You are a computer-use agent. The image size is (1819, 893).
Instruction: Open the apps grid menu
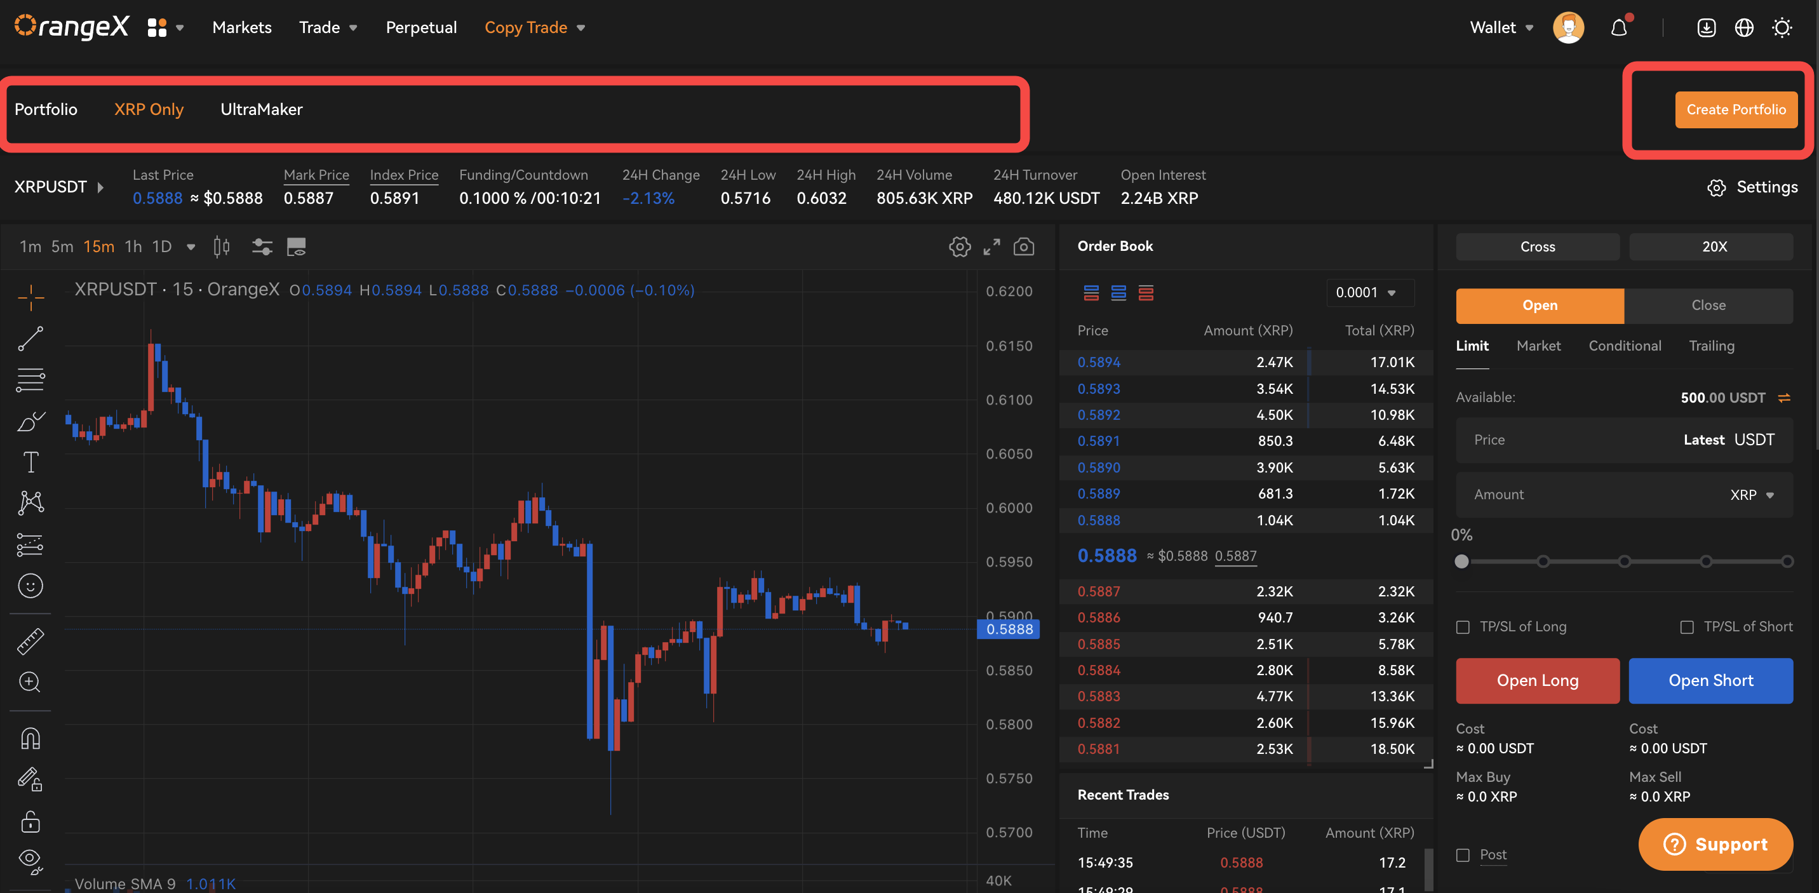click(157, 27)
